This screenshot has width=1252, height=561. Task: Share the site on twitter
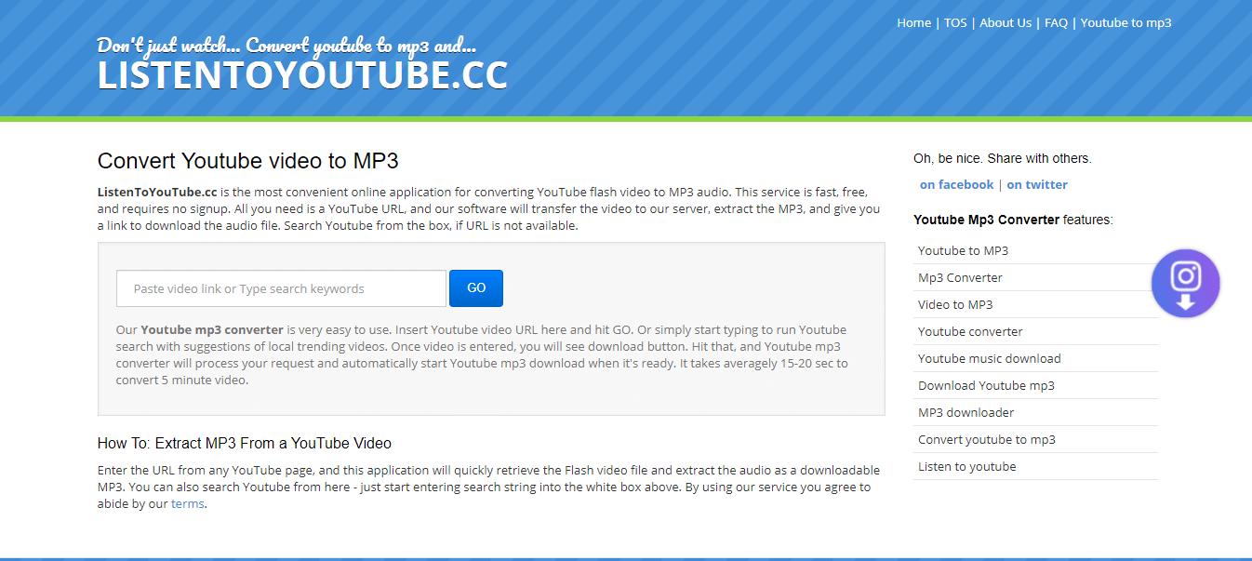[1037, 184]
